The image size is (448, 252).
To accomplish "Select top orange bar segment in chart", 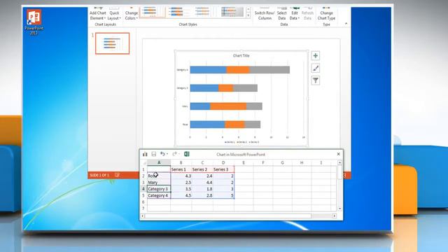I will (238, 70).
